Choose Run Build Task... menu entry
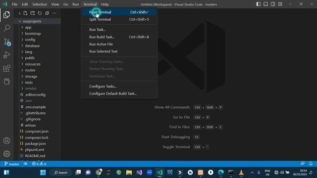Viewport: 317px width, 178px height. click(119, 37)
